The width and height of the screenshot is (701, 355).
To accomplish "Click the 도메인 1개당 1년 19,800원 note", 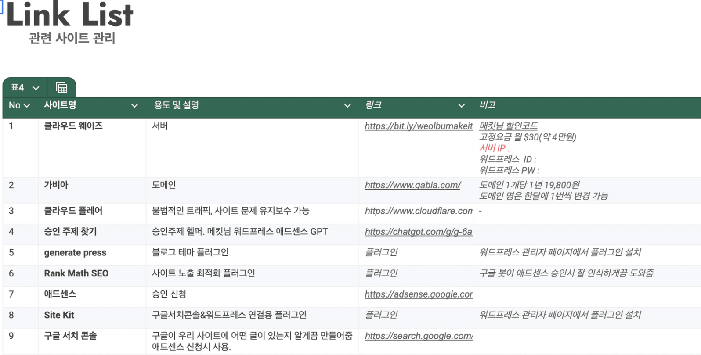I will (529, 185).
